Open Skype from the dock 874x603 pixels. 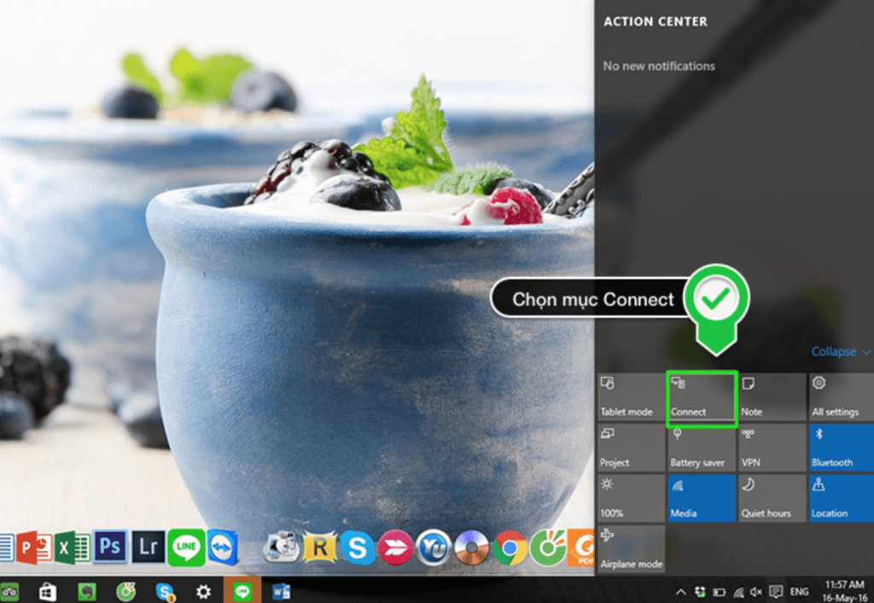(x=357, y=548)
